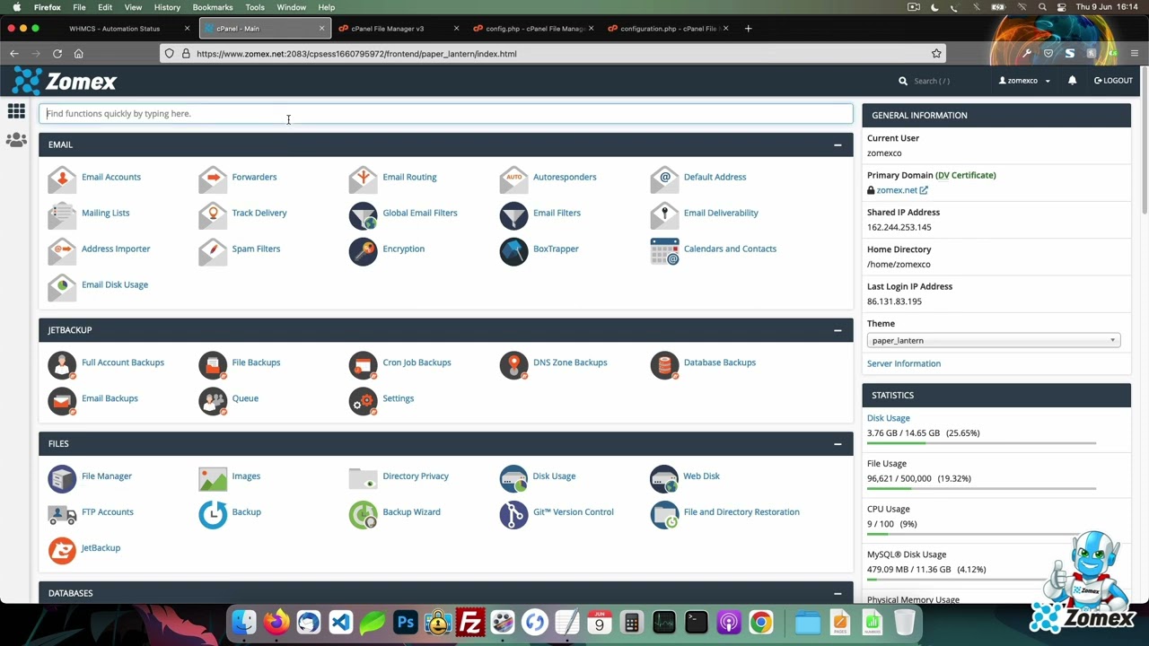Open the Theme paper_lantern dropdown
This screenshot has height=646, width=1149.
994,341
